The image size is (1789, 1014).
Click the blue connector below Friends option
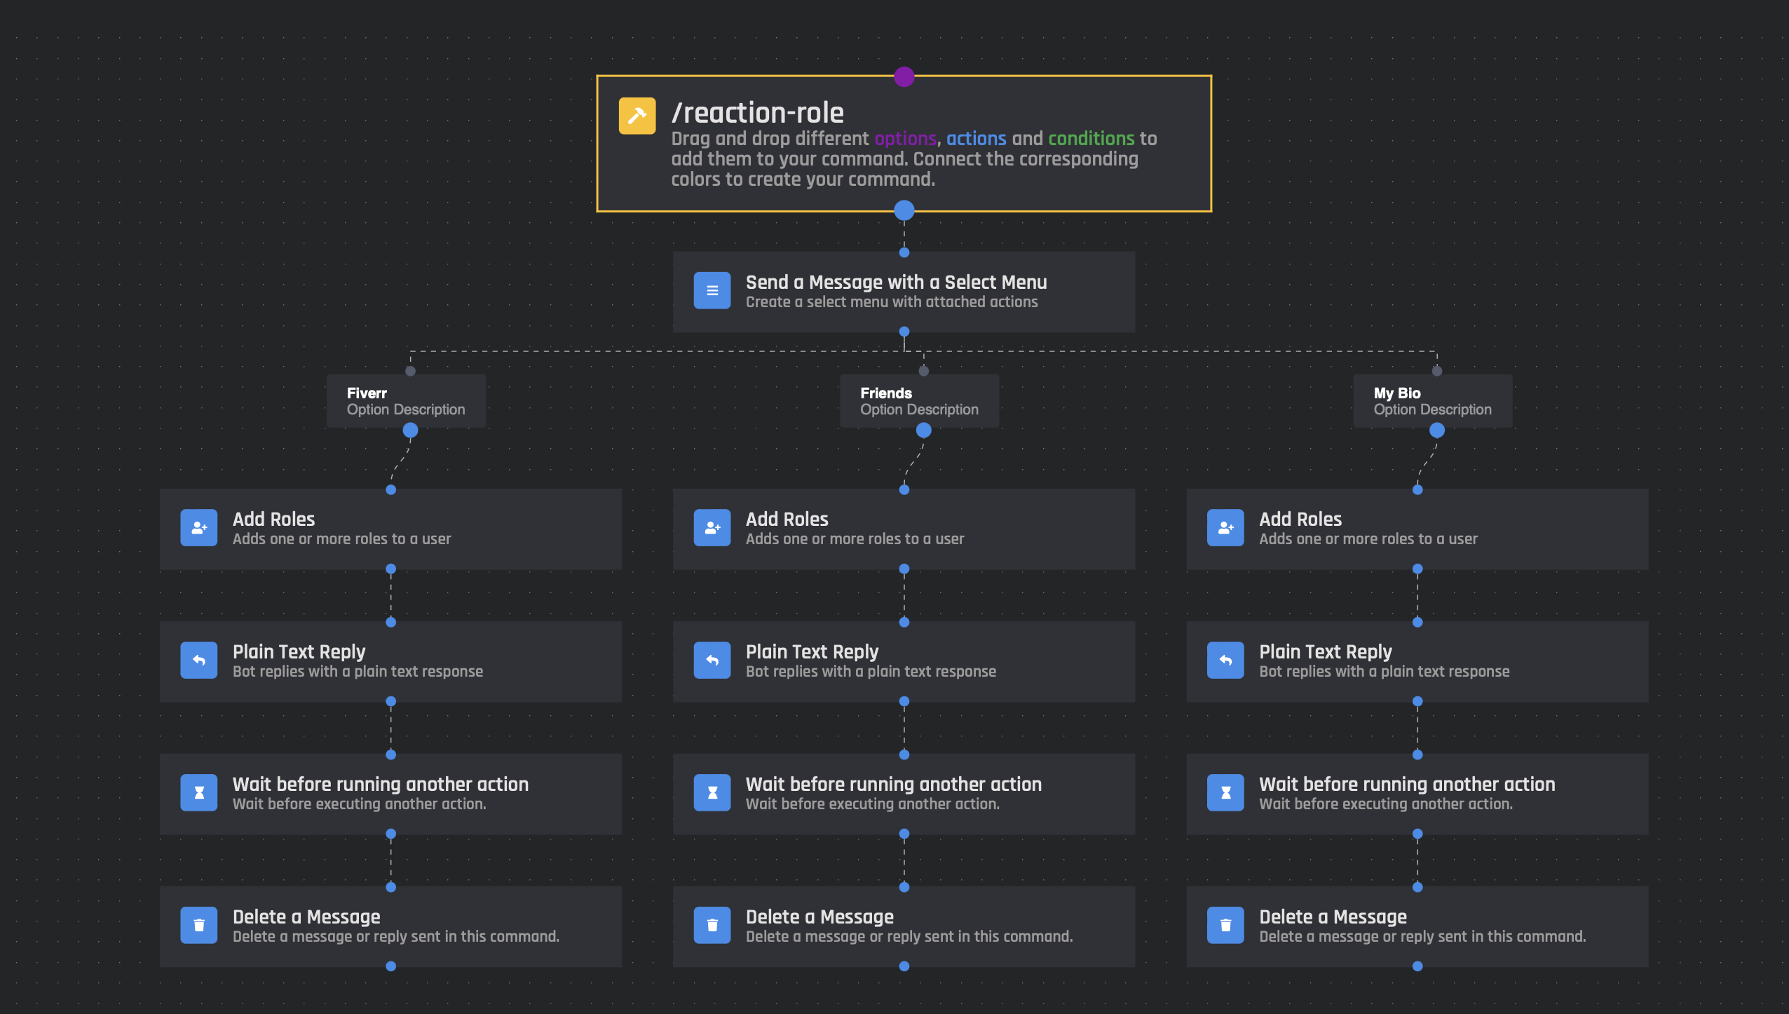pos(924,430)
